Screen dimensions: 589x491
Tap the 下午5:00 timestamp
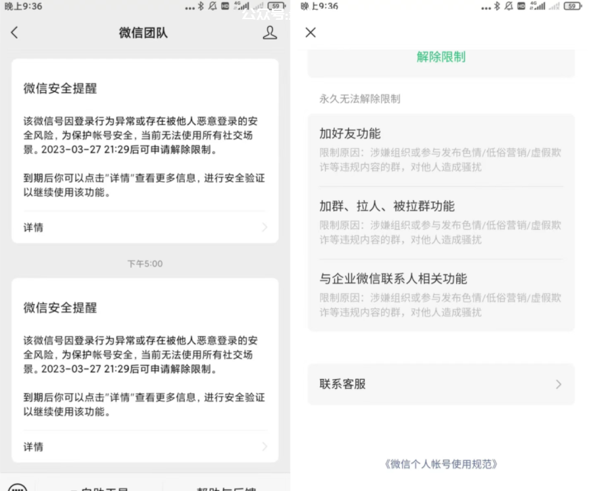145,264
